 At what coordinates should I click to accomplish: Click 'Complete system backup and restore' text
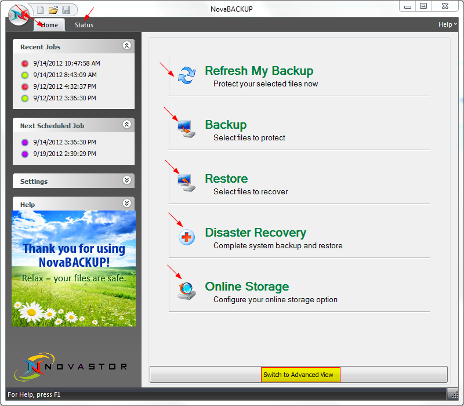pyautogui.click(x=278, y=245)
